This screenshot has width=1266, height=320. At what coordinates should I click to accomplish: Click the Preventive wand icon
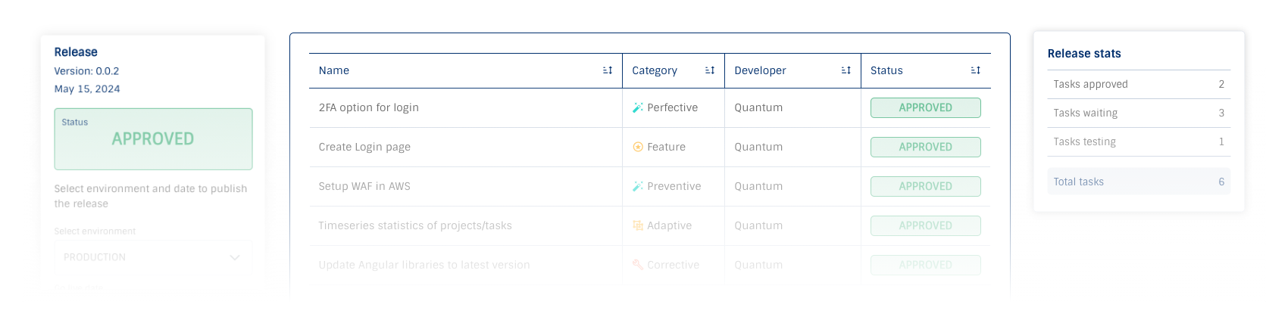click(638, 186)
